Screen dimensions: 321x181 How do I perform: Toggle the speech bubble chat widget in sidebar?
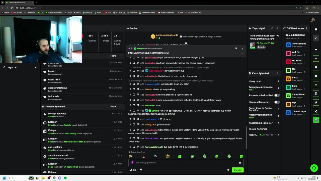(x=316, y=76)
